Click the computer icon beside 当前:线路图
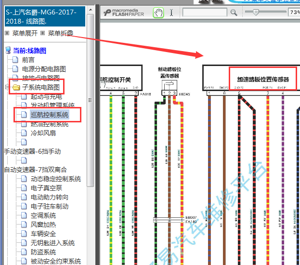The height and width of the screenshot is (265, 300). tap(8, 51)
